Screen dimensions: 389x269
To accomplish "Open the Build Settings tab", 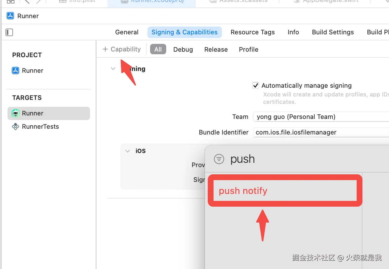I will point(333,32).
